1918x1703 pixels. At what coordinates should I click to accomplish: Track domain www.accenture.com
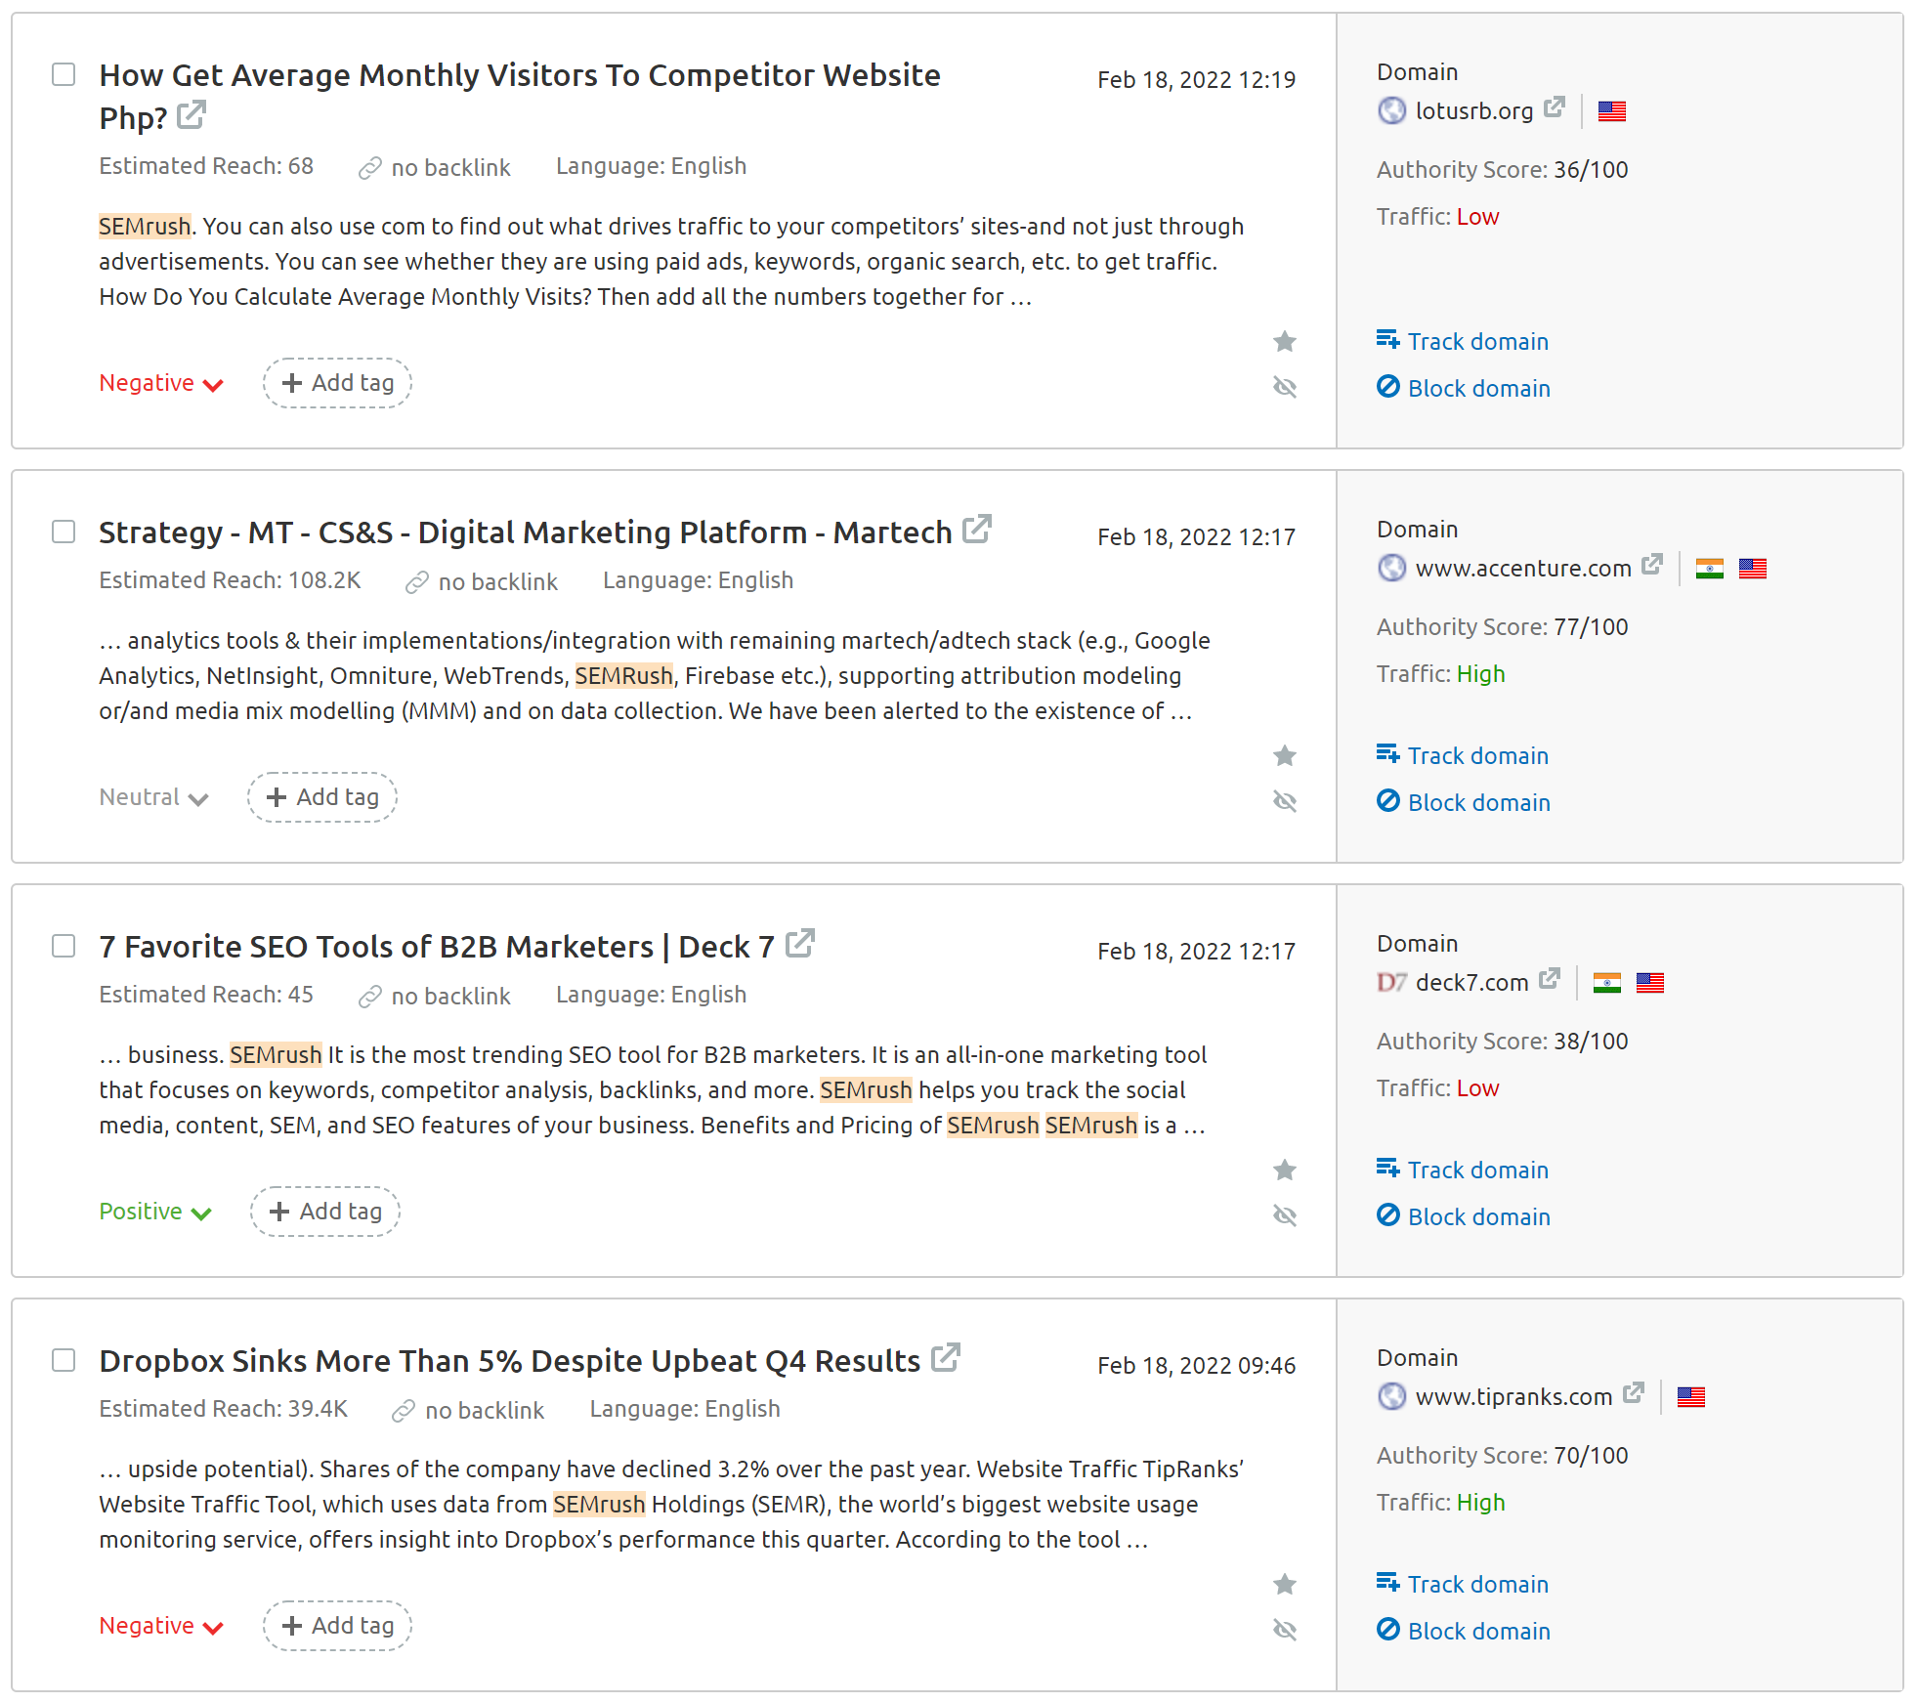pos(1463,755)
